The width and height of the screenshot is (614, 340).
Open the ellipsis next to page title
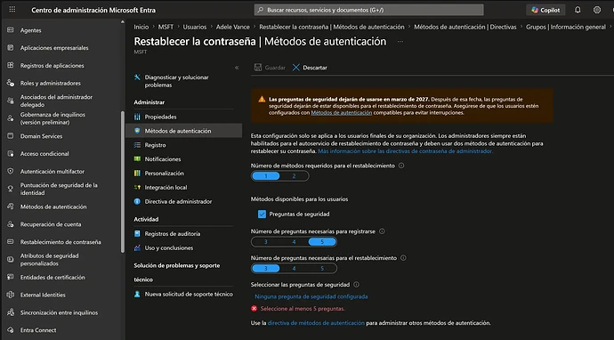400,42
